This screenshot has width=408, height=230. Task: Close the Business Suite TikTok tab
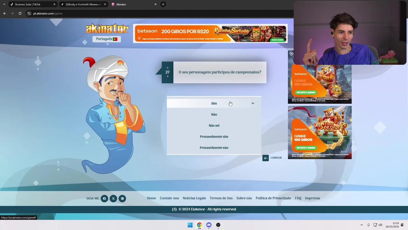point(54,4)
